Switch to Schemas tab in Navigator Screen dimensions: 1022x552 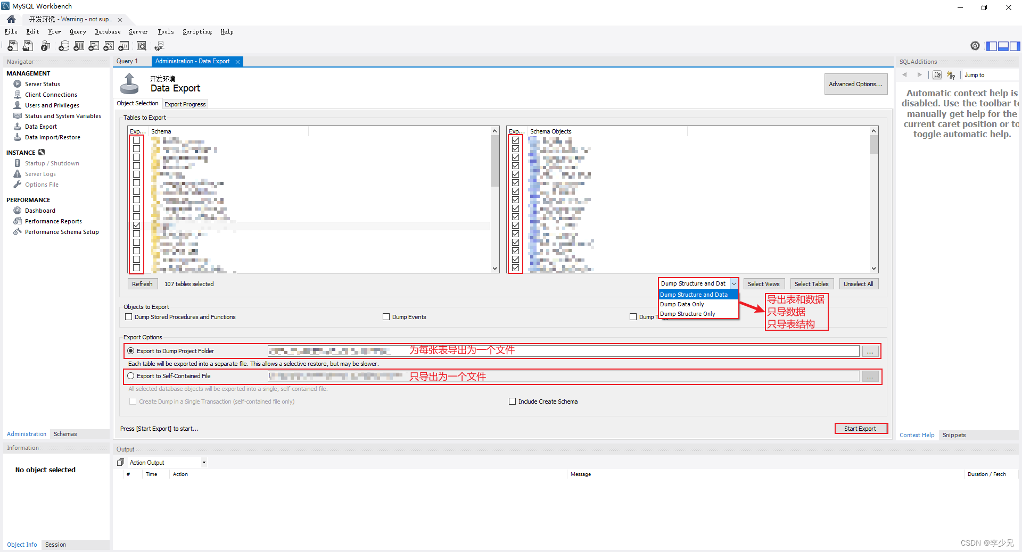click(x=65, y=434)
